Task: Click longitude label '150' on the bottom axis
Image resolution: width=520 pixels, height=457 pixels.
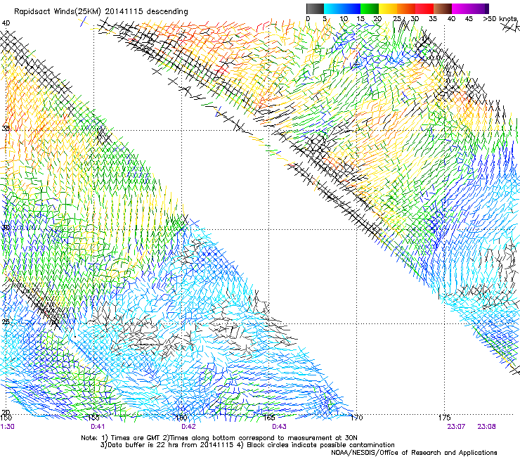Action: click(x=6, y=418)
